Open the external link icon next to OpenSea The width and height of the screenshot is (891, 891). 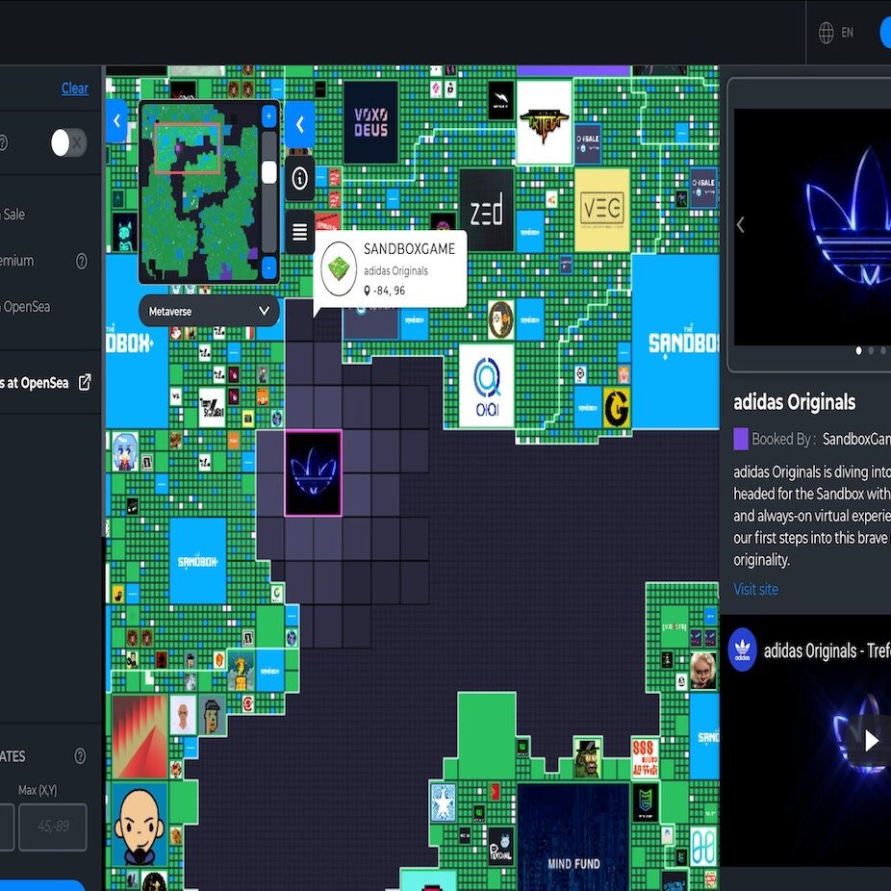pos(85,382)
